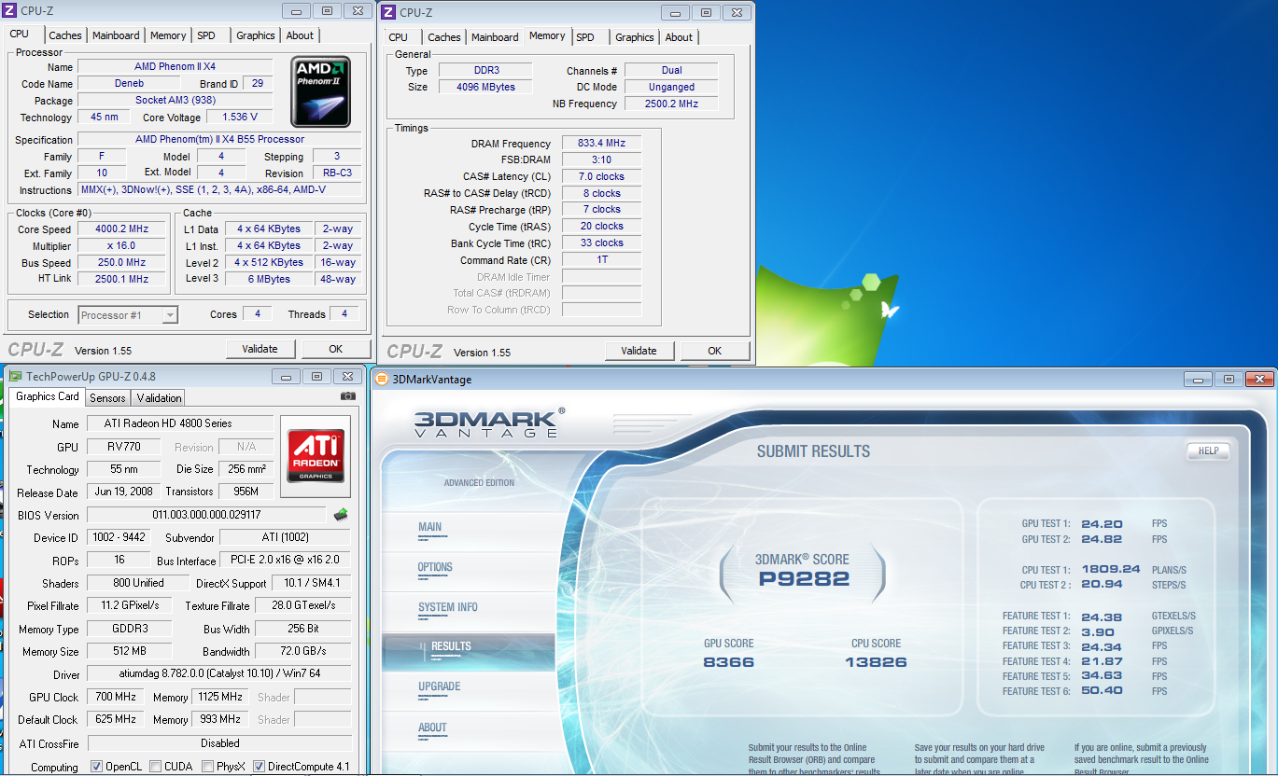Open the Caches tab in the CPU-Z processor window
The height and width of the screenshot is (776, 1278).
[x=65, y=35]
